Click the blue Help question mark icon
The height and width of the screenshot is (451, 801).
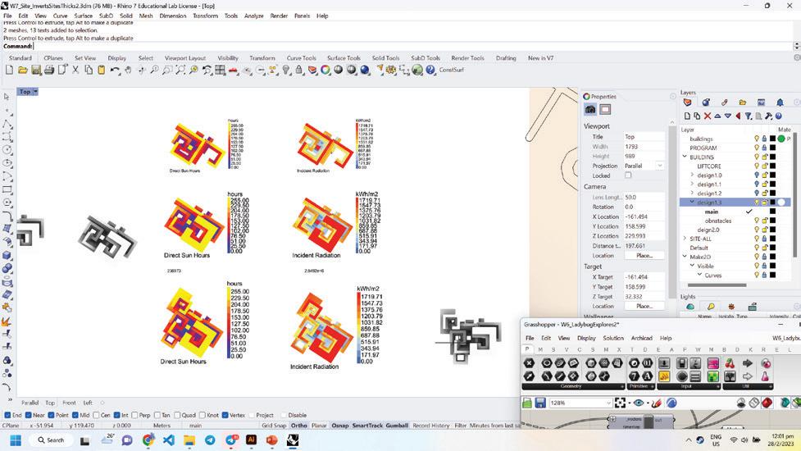coord(430,70)
